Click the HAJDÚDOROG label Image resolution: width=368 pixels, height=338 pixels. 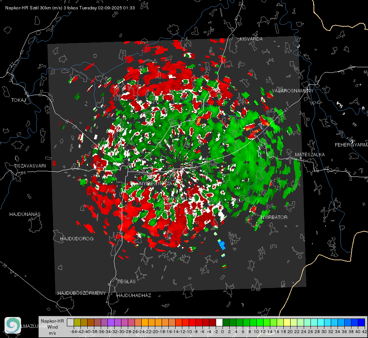pyautogui.click(x=77, y=239)
